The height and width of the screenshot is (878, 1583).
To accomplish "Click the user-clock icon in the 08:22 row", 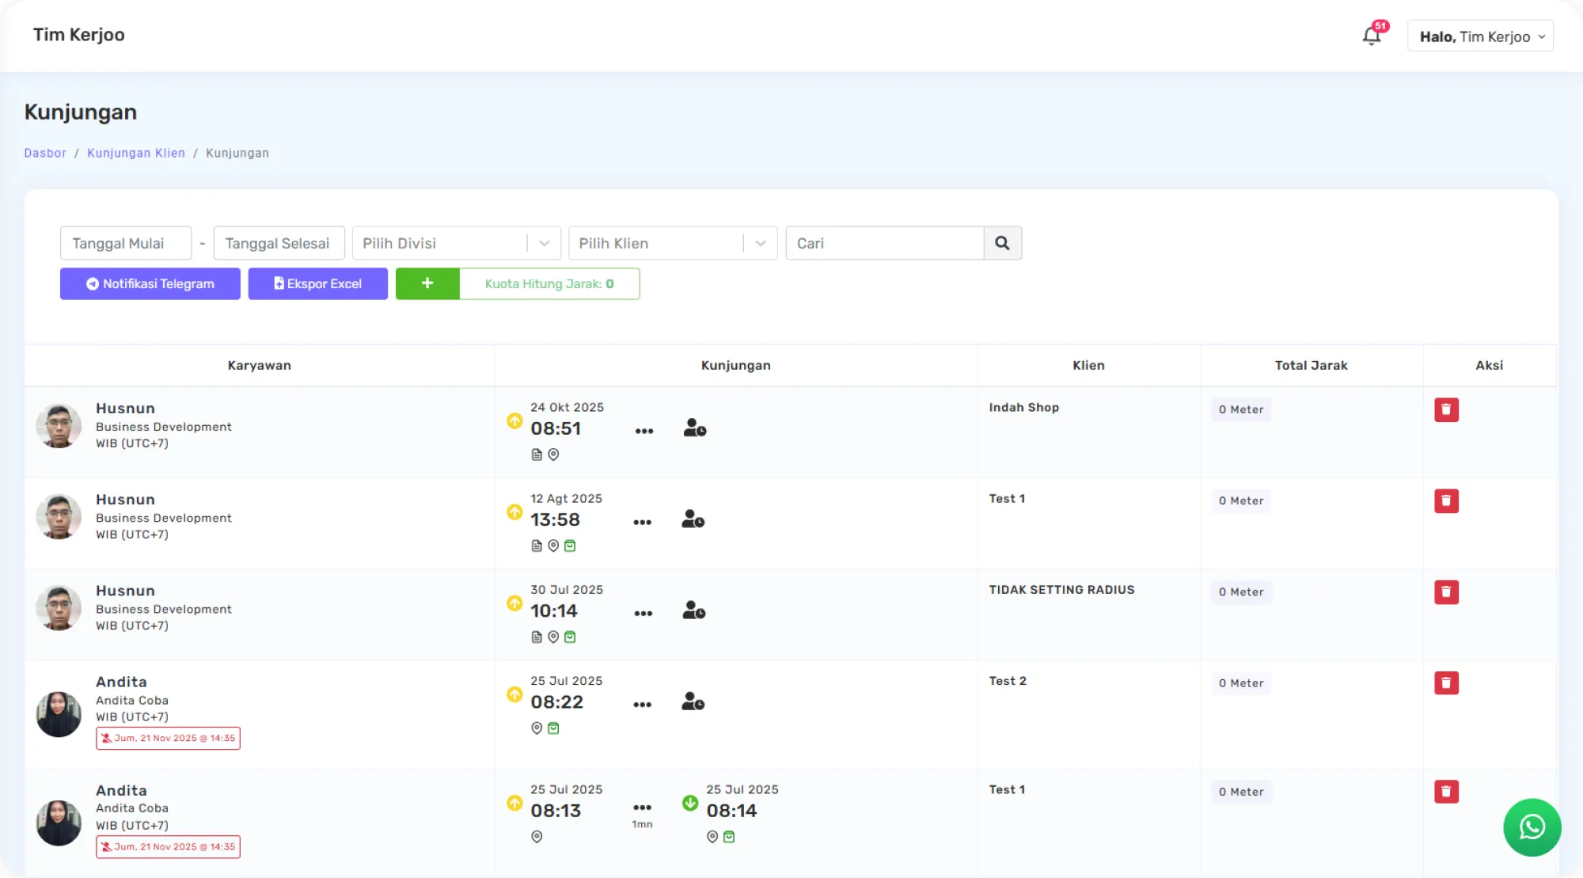I will click(x=693, y=701).
